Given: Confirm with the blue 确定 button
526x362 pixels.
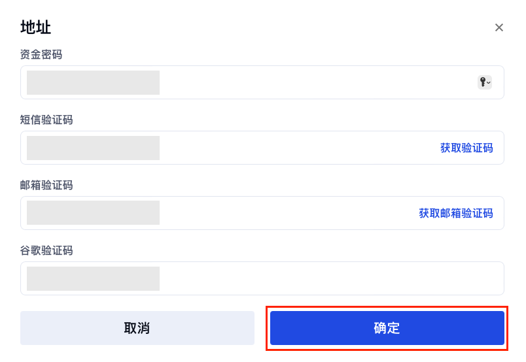Looking at the screenshot, I should [387, 328].
